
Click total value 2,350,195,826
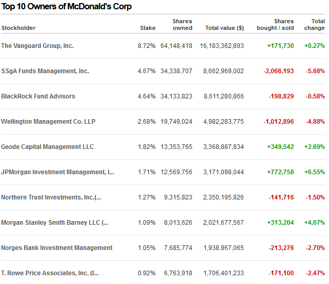point(223,197)
